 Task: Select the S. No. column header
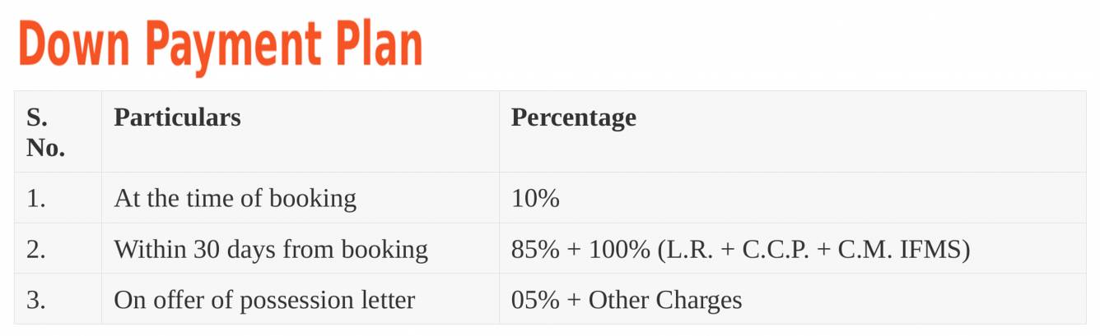coord(58,131)
